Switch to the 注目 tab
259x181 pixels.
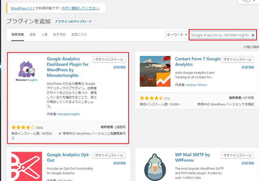coord(32,34)
